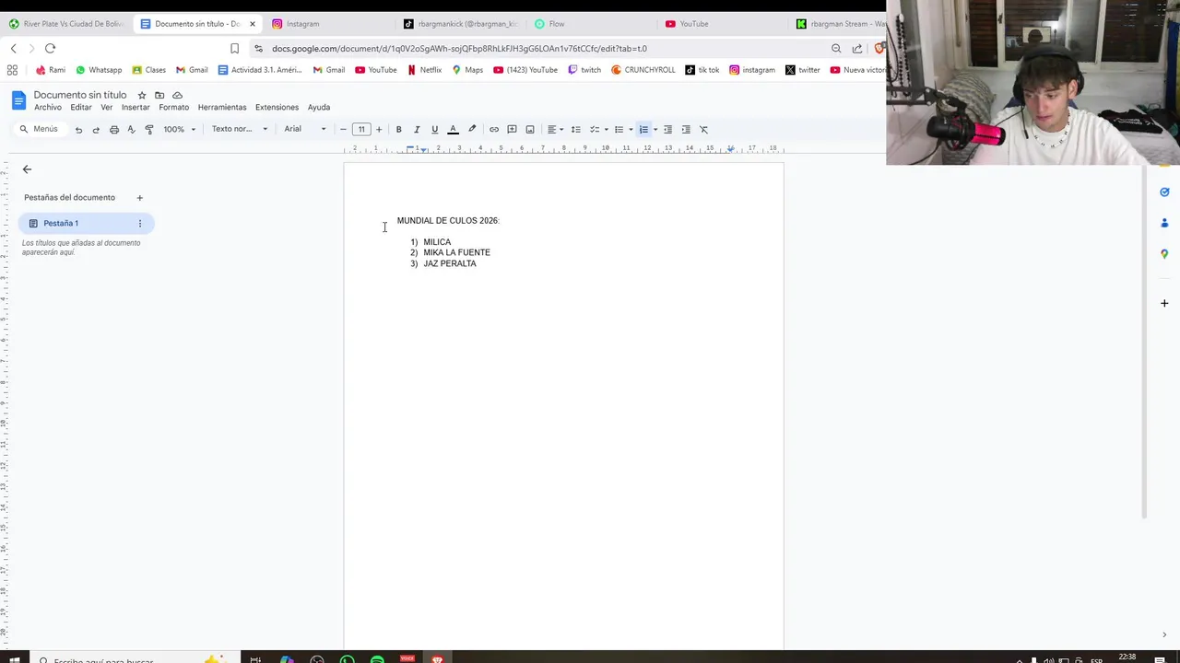Open the Arial font dropdown

point(305,130)
